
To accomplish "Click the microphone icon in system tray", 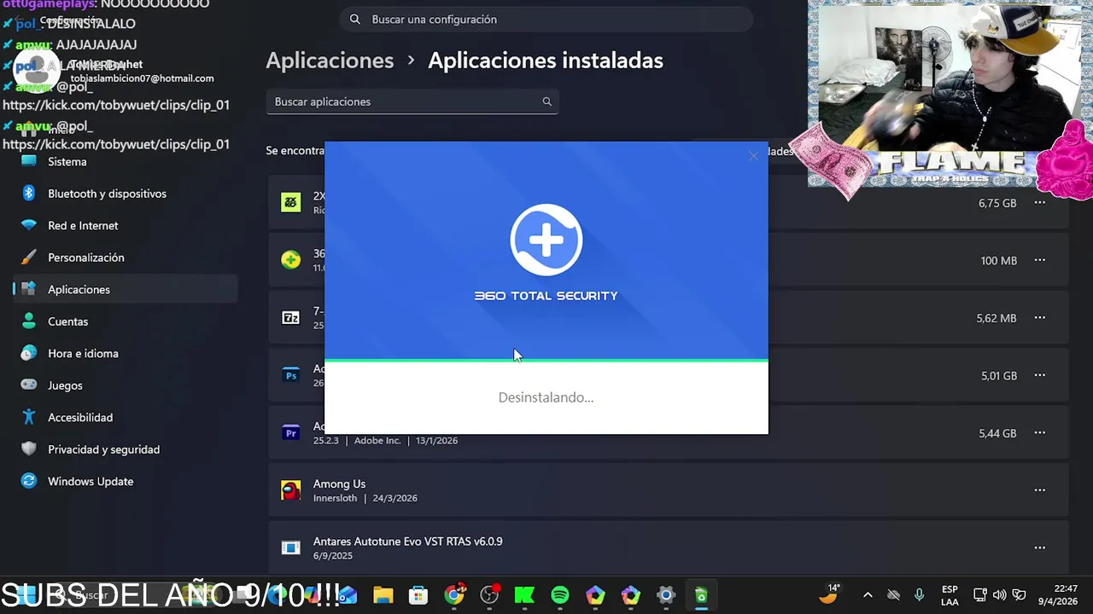I will coord(919,595).
